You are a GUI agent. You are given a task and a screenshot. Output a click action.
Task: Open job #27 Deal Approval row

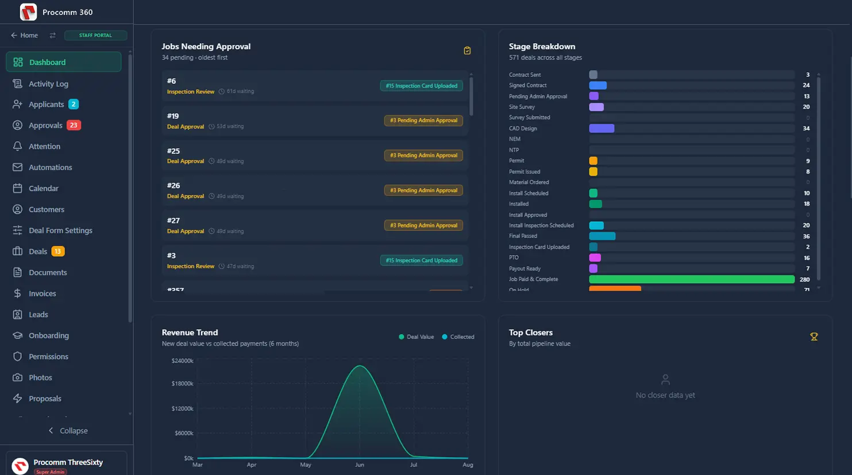coord(315,225)
